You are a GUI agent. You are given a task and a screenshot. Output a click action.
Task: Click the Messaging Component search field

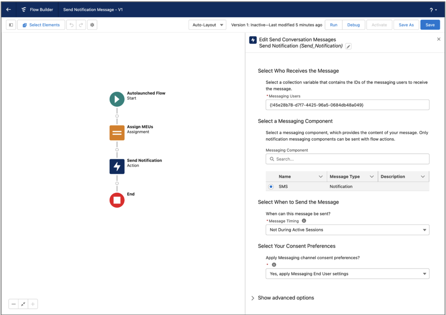(347, 159)
